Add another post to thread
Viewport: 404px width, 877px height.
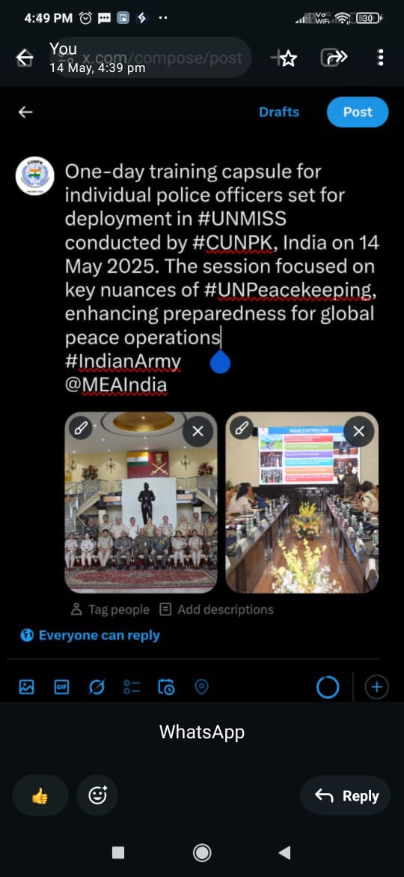[376, 687]
